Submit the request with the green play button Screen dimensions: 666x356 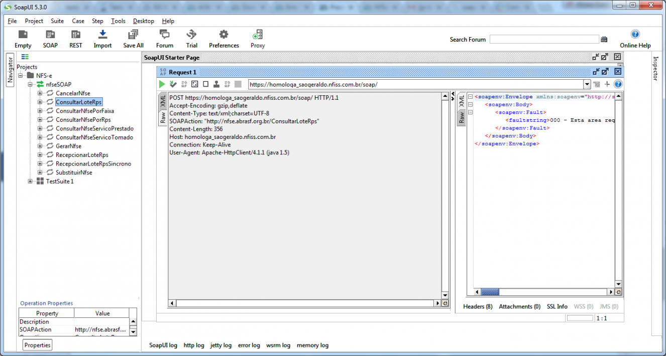pos(162,84)
